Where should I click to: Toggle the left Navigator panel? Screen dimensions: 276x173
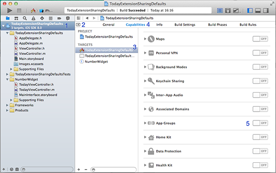pyautogui.click(x=250, y=11)
